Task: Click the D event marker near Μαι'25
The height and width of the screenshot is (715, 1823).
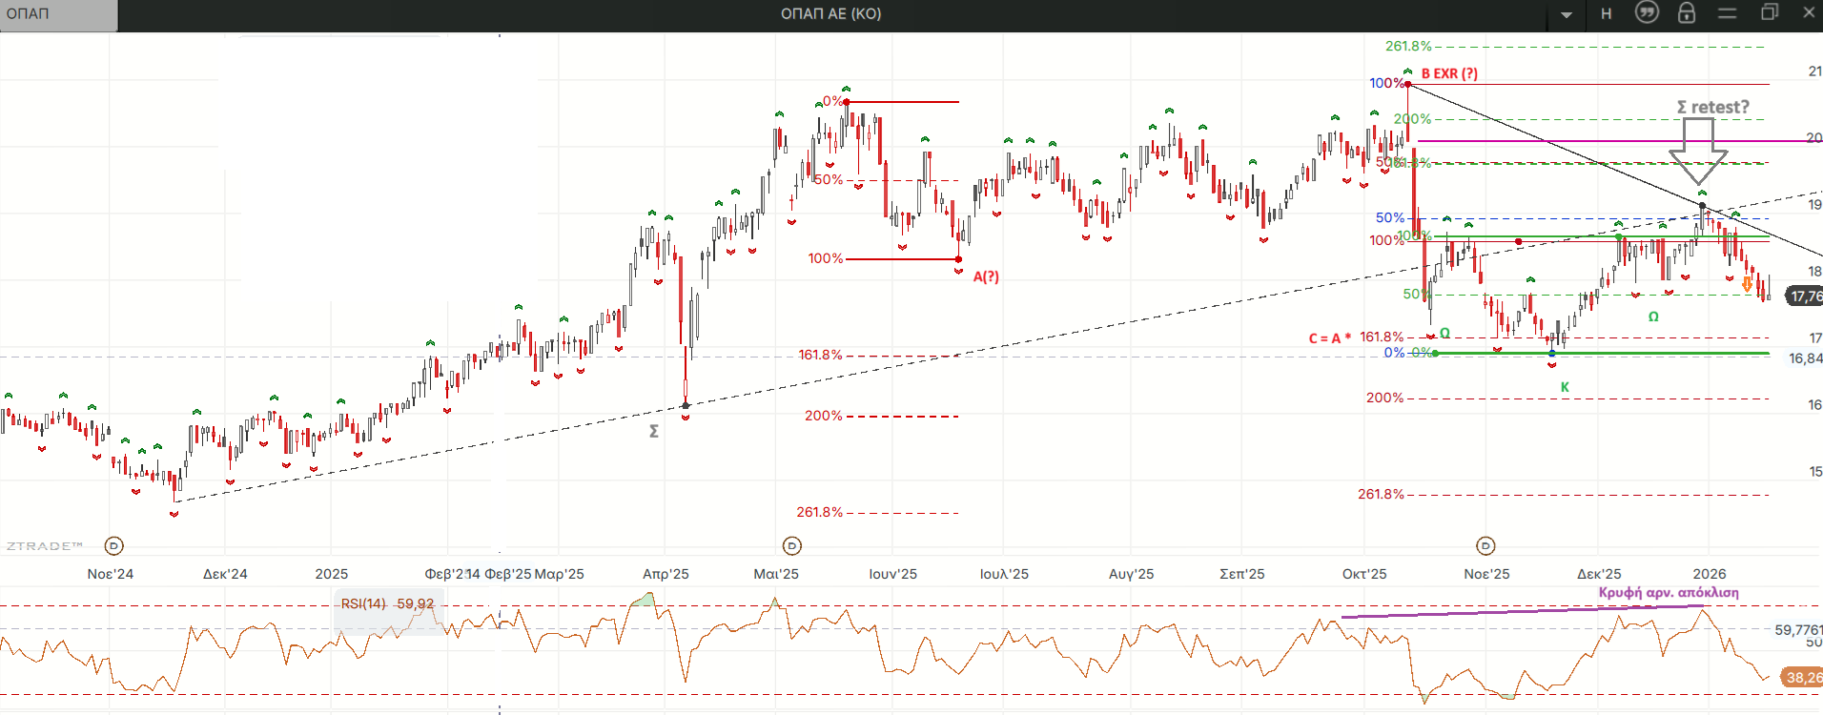Action: pyautogui.click(x=792, y=546)
